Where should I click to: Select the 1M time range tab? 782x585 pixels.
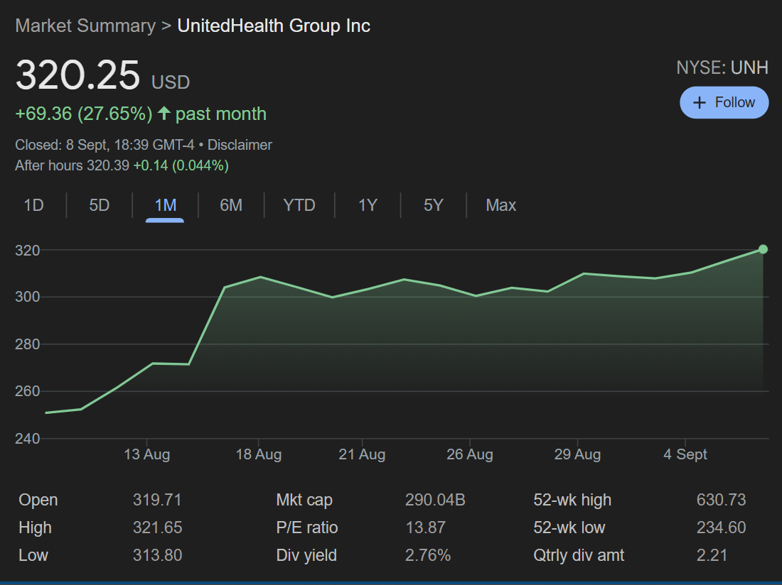(x=165, y=205)
